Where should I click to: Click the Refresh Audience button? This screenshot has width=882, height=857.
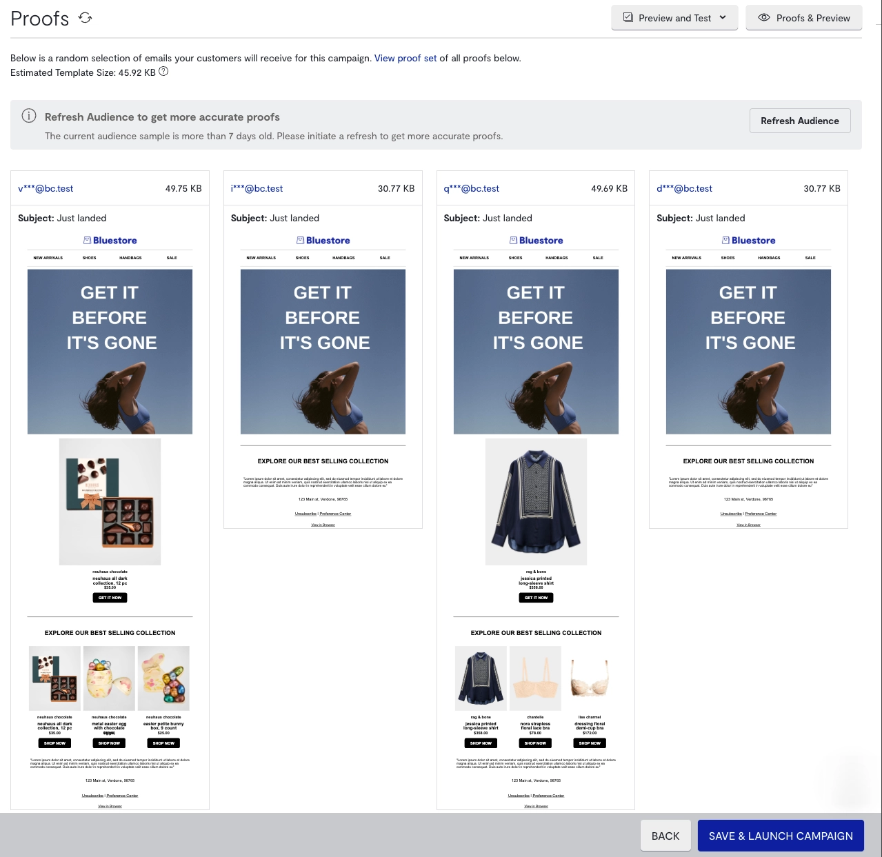800,121
